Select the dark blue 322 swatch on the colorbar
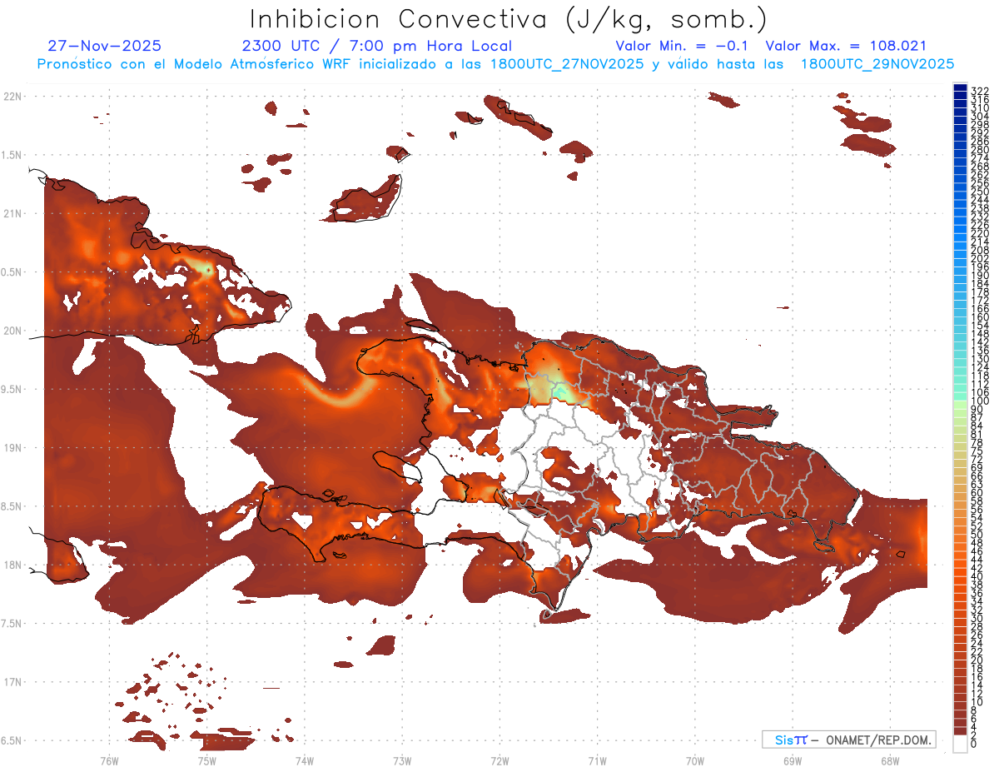This screenshot has height=772, width=999. point(960,89)
